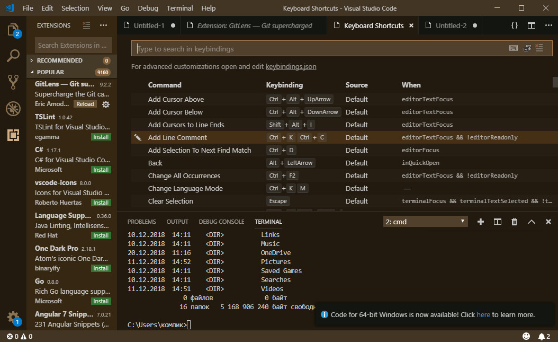Open the keybindings.json link
This screenshot has width=558, height=342.
[x=291, y=67]
